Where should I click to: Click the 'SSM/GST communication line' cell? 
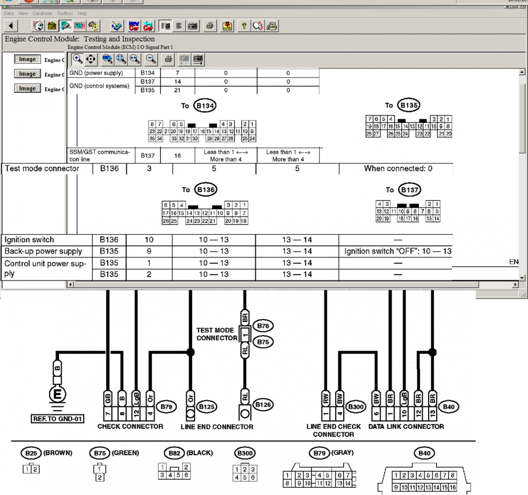tap(101, 155)
